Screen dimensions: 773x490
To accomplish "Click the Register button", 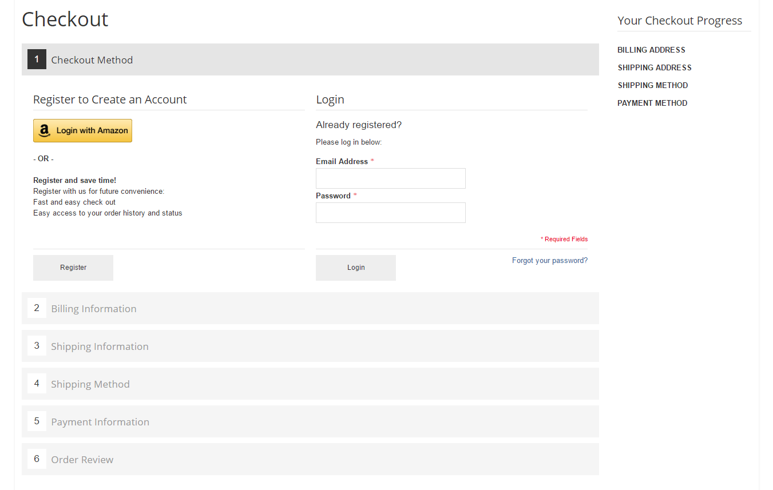I will coord(73,268).
